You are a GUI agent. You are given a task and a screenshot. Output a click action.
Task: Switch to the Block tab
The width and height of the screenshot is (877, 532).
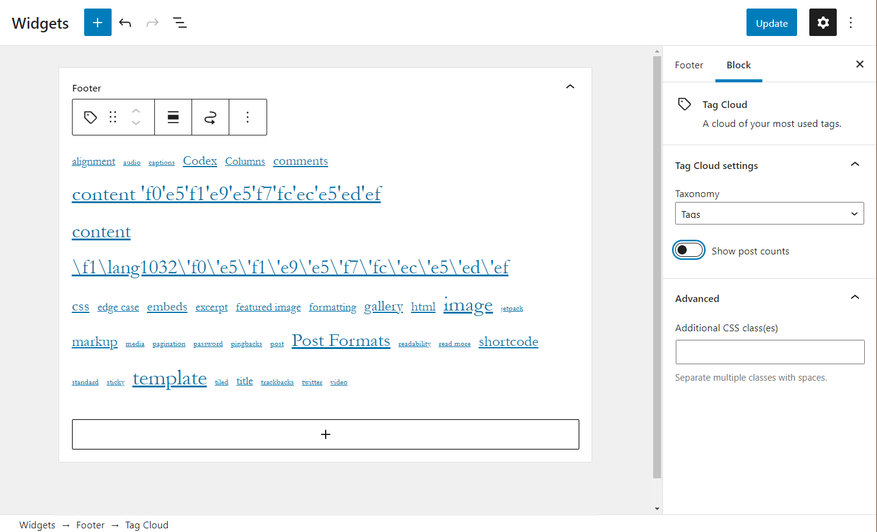tap(739, 65)
